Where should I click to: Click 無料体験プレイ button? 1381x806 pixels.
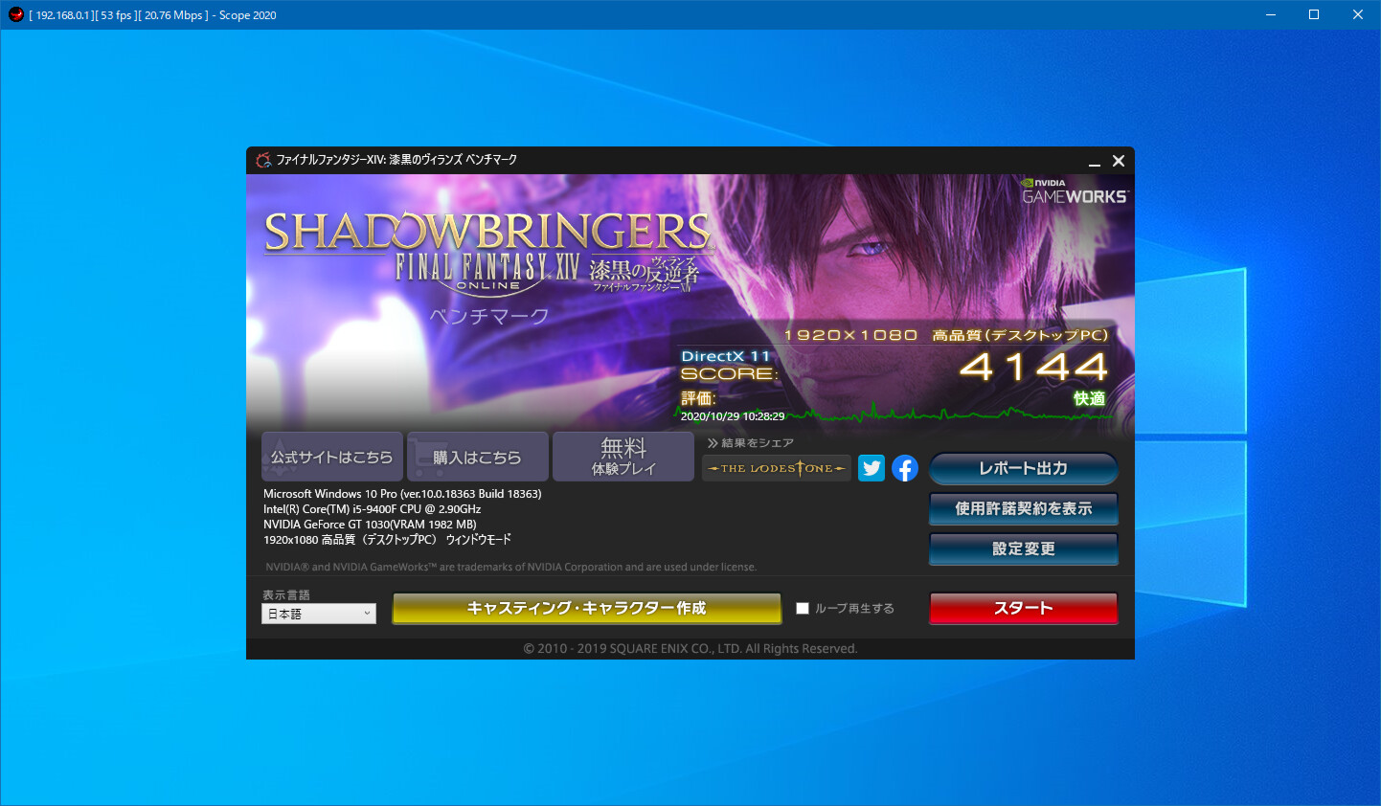[x=623, y=457]
